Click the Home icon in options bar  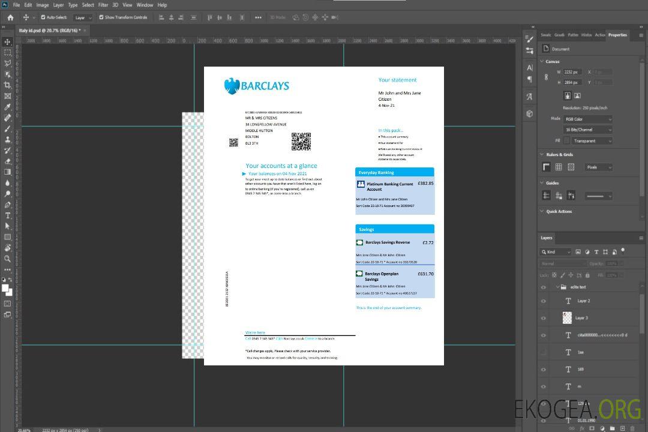10,17
